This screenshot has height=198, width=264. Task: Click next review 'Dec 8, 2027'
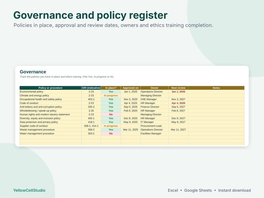point(179,118)
